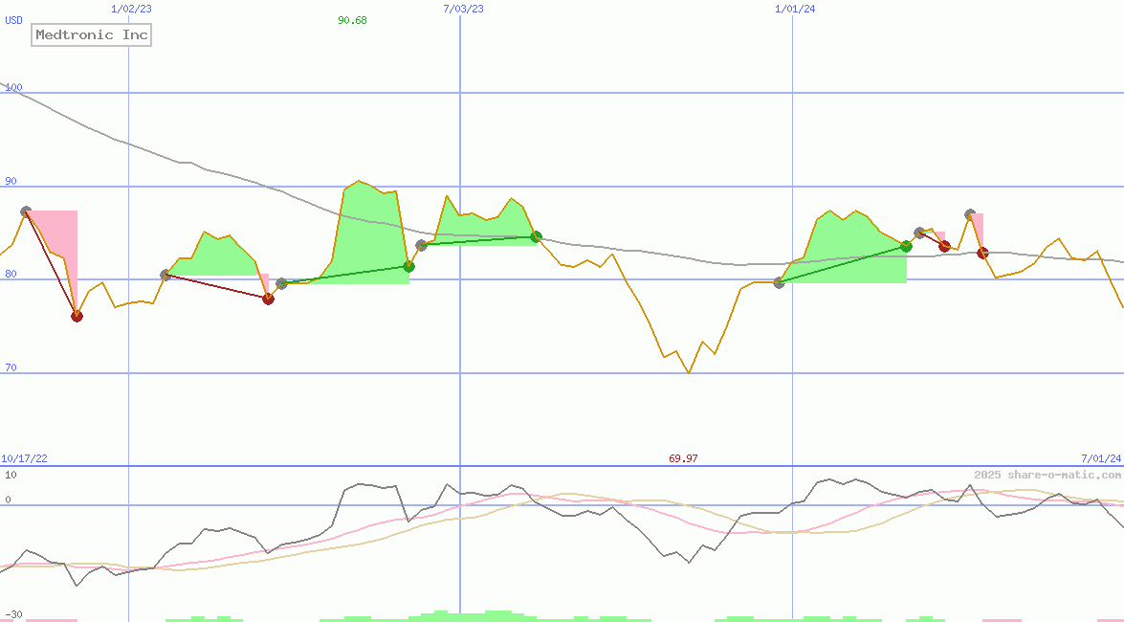Screen dimensions: 1124x622
Task: Select the 7/03/23 date marker
Action: [x=463, y=9]
